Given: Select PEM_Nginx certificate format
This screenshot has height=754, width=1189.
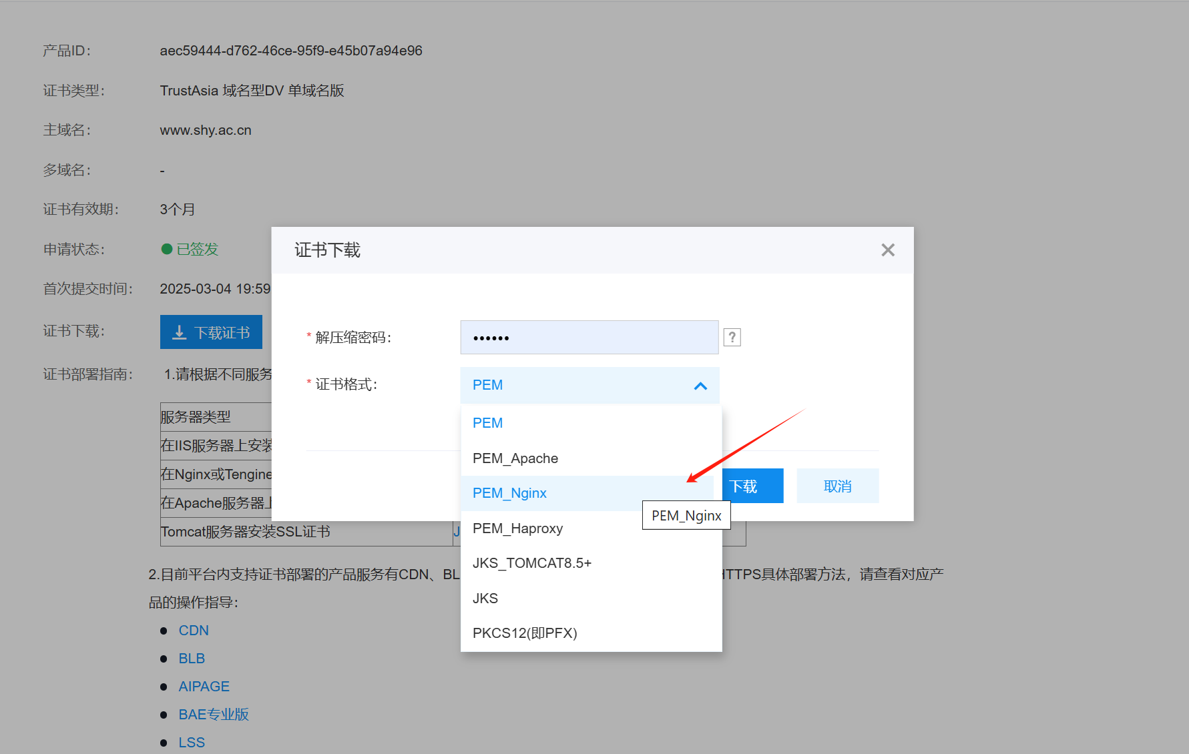Looking at the screenshot, I should 509,493.
